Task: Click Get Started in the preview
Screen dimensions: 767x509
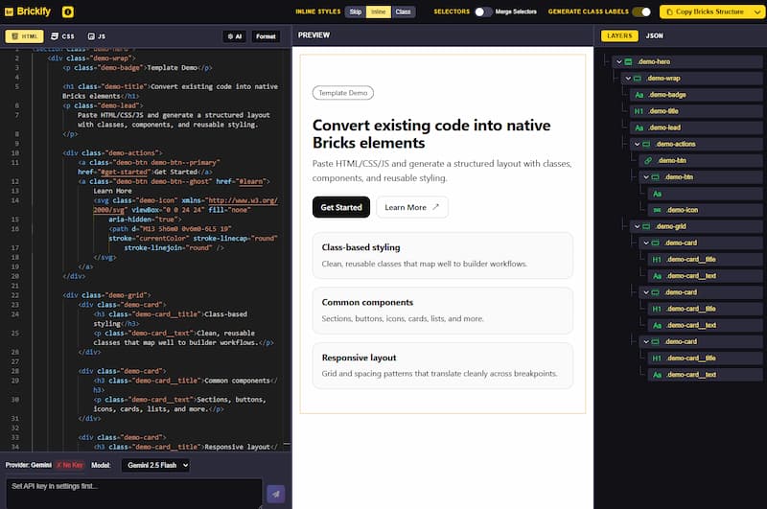Action: (341, 207)
